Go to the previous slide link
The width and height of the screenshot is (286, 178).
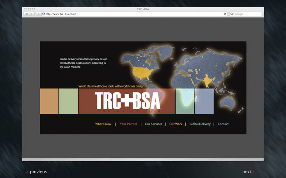36,172
